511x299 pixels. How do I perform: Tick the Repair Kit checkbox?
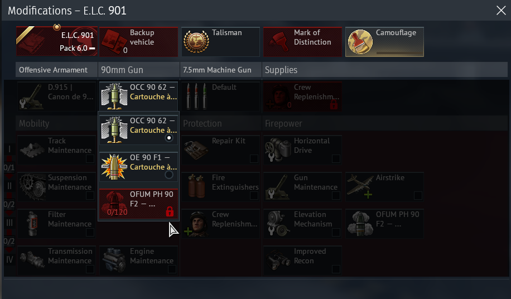tap(254, 158)
